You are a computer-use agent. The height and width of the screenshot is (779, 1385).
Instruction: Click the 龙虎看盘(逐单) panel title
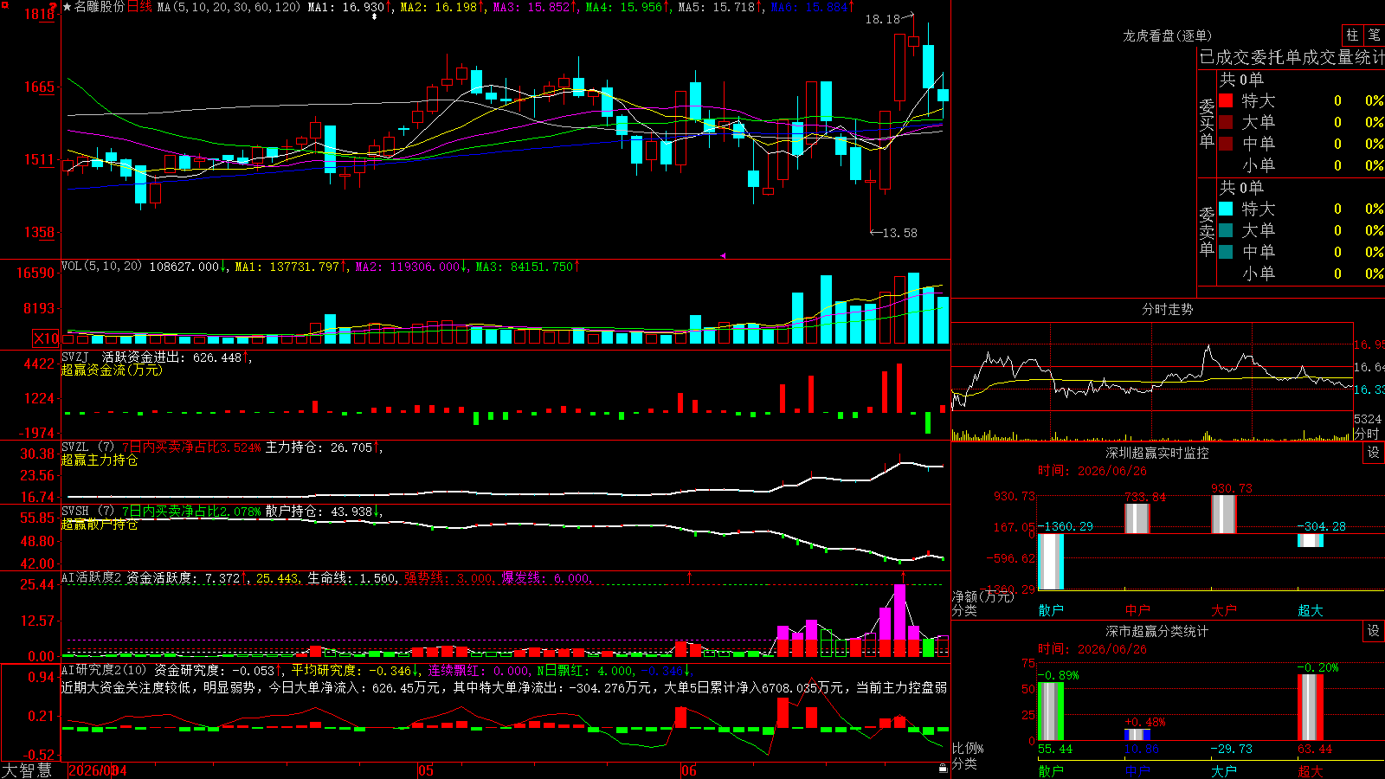[1167, 35]
